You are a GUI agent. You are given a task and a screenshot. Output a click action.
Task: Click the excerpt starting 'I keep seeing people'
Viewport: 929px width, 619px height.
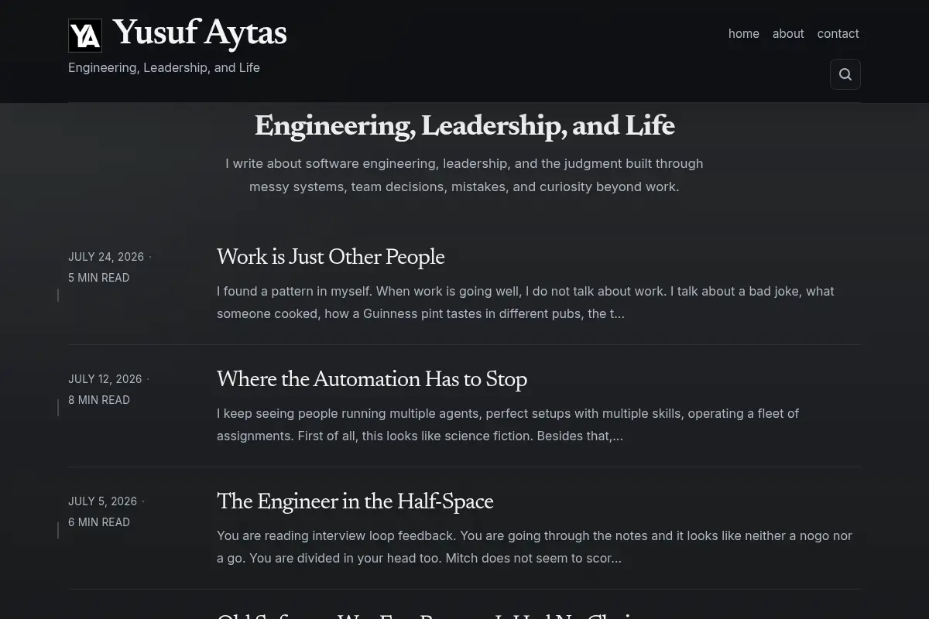[x=508, y=425]
